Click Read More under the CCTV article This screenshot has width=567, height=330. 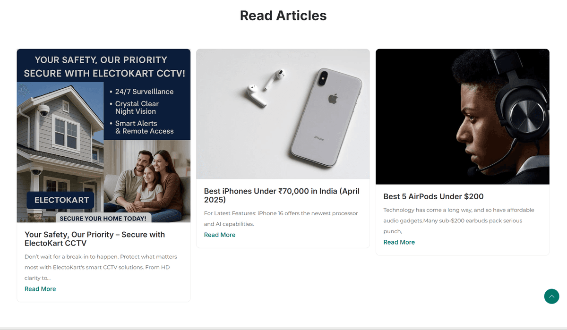[x=40, y=289]
